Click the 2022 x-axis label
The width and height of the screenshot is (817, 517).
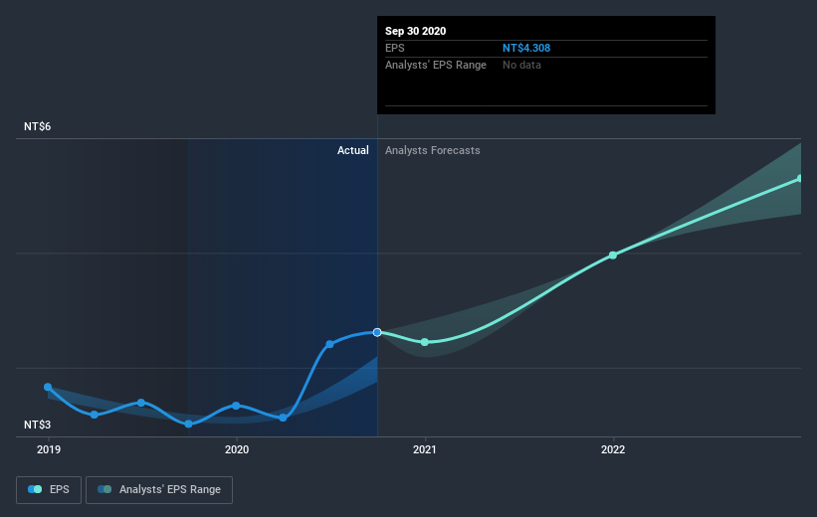[613, 449]
